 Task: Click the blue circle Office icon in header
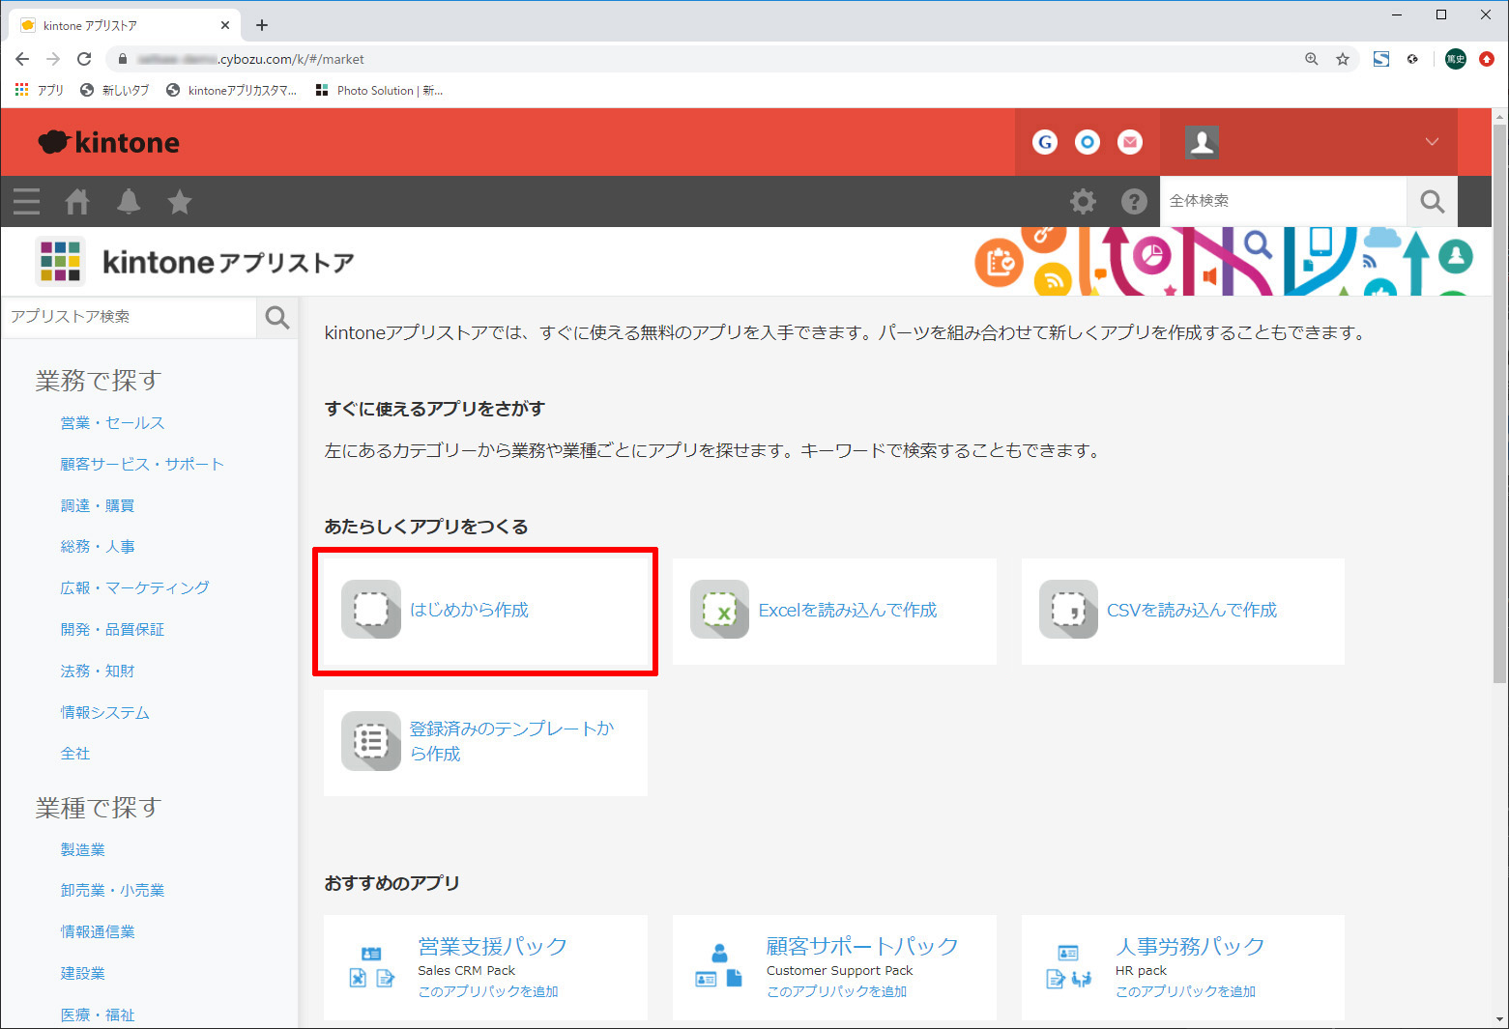[x=1088, y=142]
